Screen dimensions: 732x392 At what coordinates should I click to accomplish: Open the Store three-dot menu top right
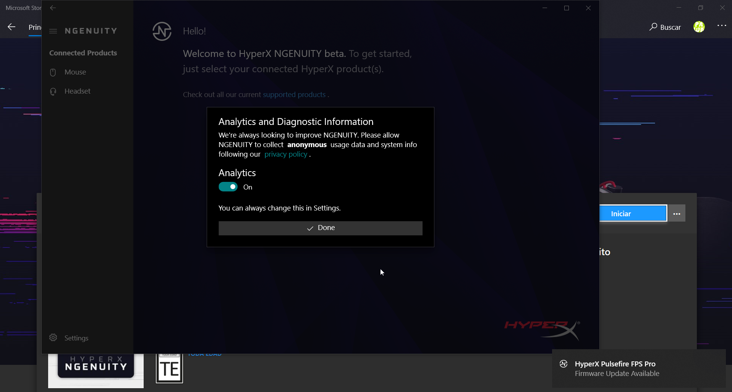(722, 26)
